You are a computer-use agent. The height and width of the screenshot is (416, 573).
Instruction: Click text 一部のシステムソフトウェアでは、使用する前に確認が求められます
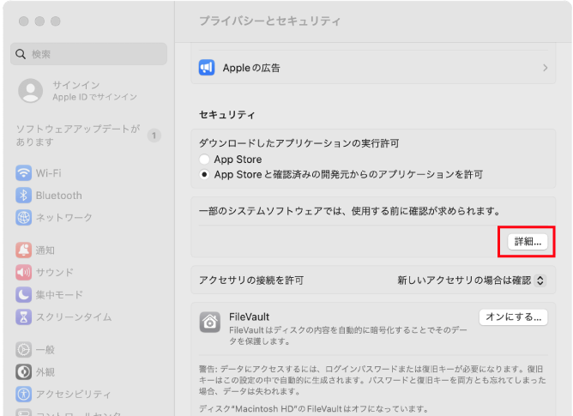pyautogui.click(x=350, y=211)
